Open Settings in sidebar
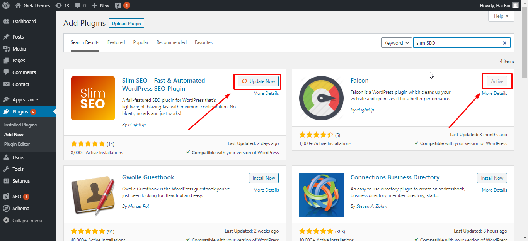 pyautogui.click(x=28, y=181)
